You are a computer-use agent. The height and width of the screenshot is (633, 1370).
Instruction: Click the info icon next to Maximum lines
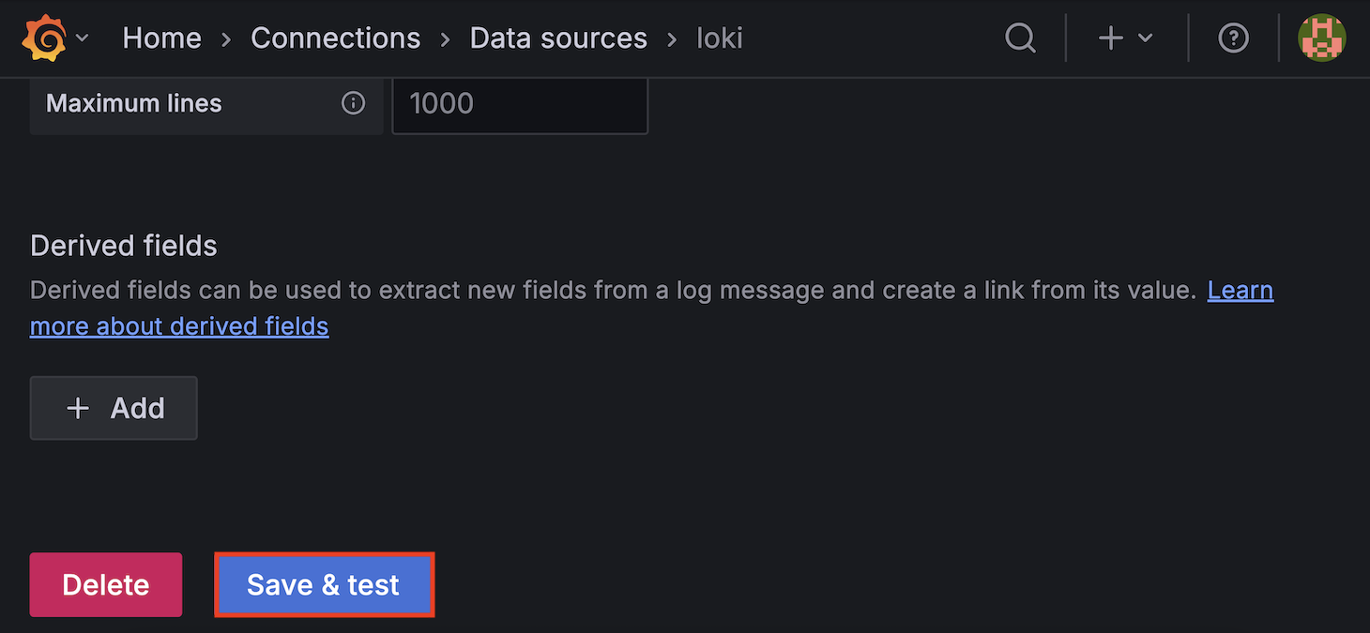tap(354, 103)
